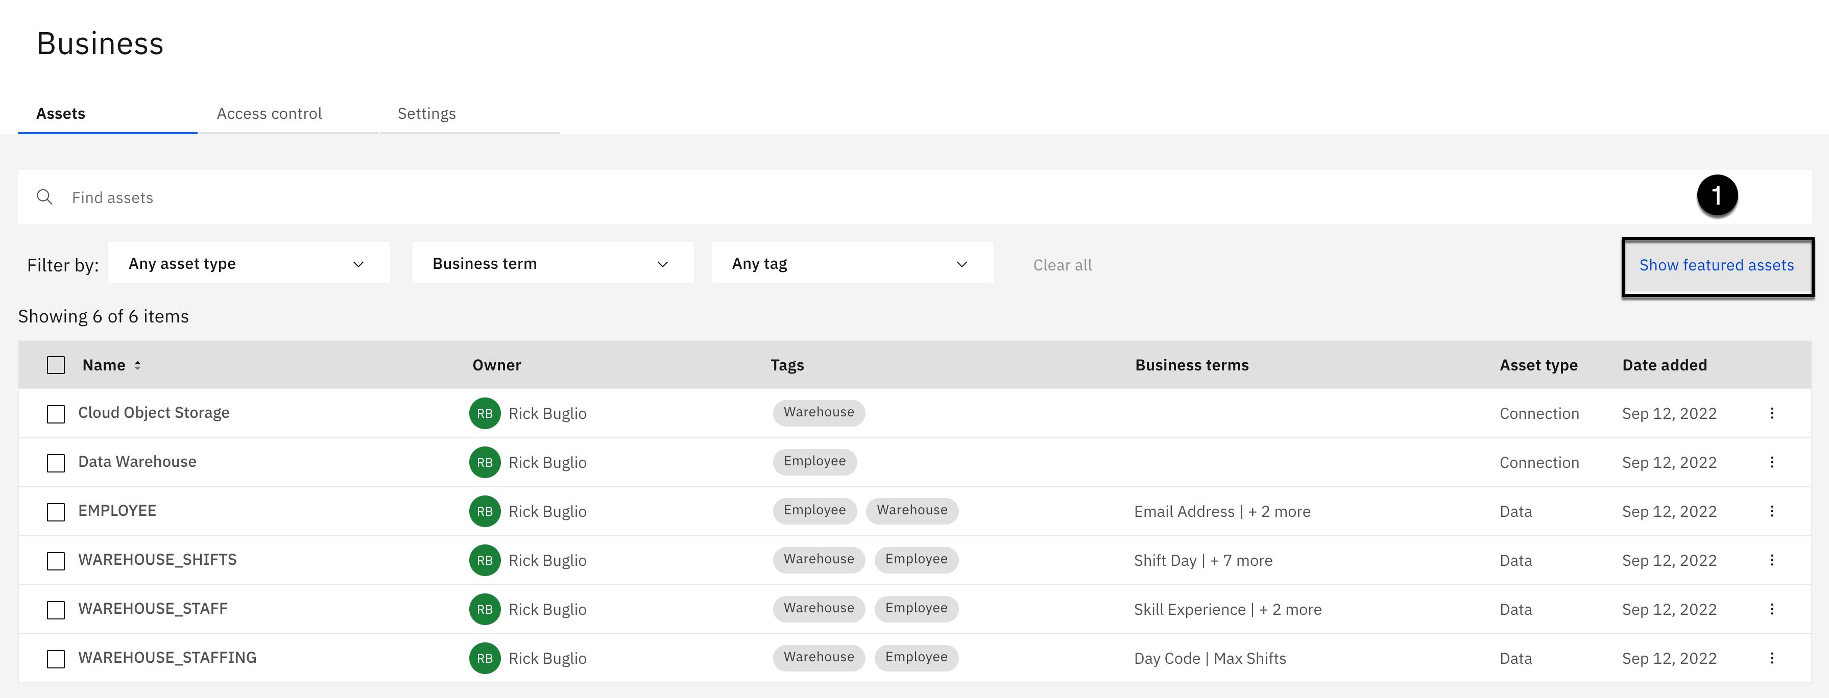
Task: Open overflow menu for EMPLOYEE row
Action: 1771,511
